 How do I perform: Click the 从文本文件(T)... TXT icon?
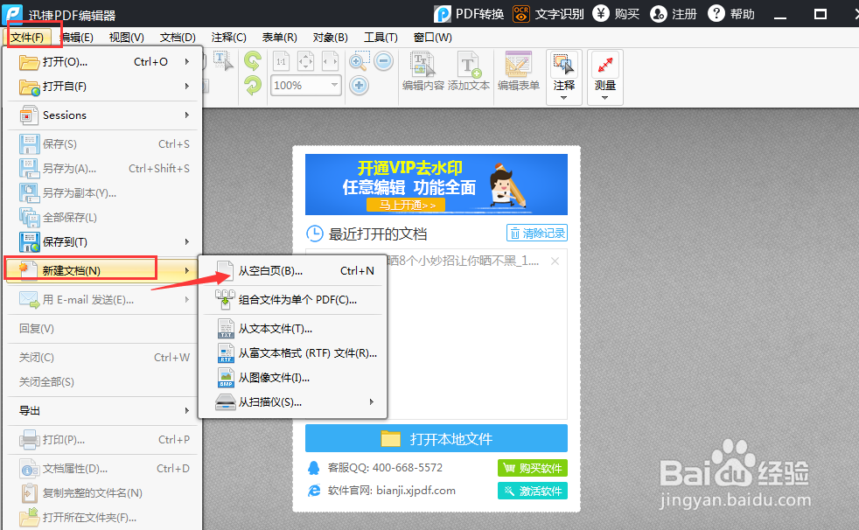[x=226, y=329]
